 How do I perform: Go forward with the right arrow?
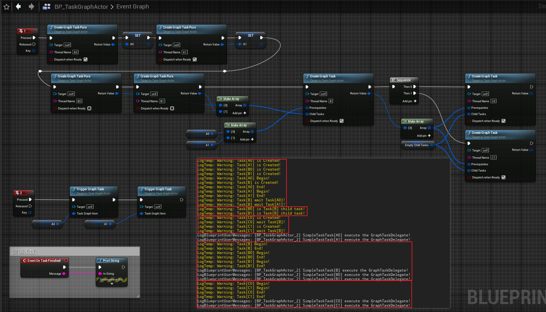(x=31, y=7)
